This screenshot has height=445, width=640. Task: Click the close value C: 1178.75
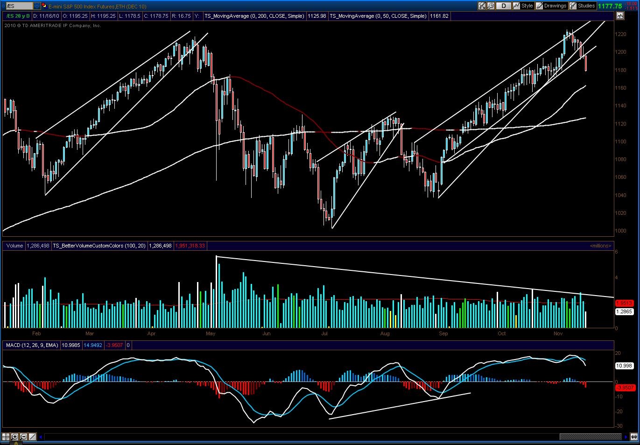click(155, 16)
